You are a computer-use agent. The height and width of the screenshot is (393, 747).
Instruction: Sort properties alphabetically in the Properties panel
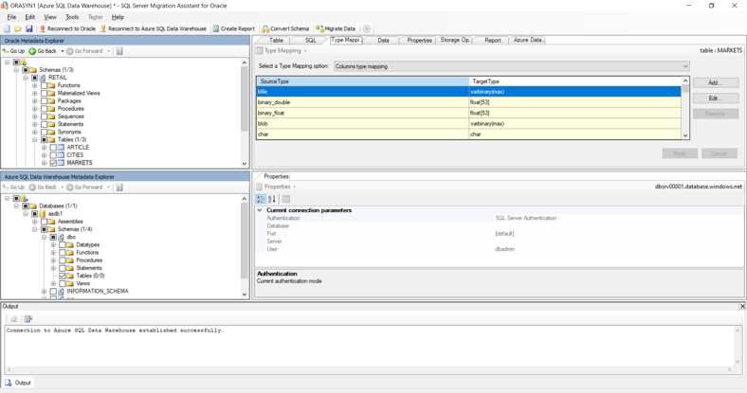click(x=272, y=199)
